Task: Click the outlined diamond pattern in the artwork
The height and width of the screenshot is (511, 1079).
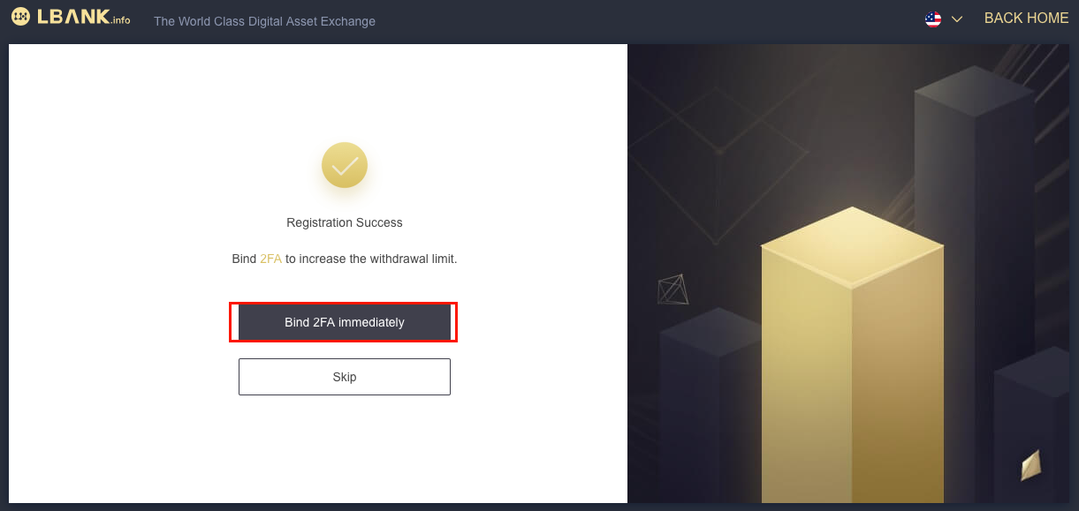Action: (x=720, y=163)
